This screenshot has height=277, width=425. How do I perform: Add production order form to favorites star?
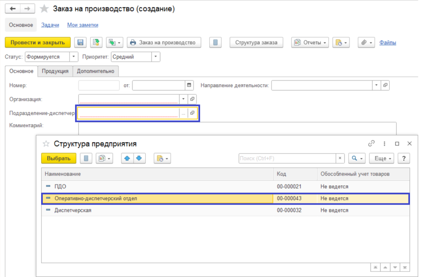pos(44,9)
